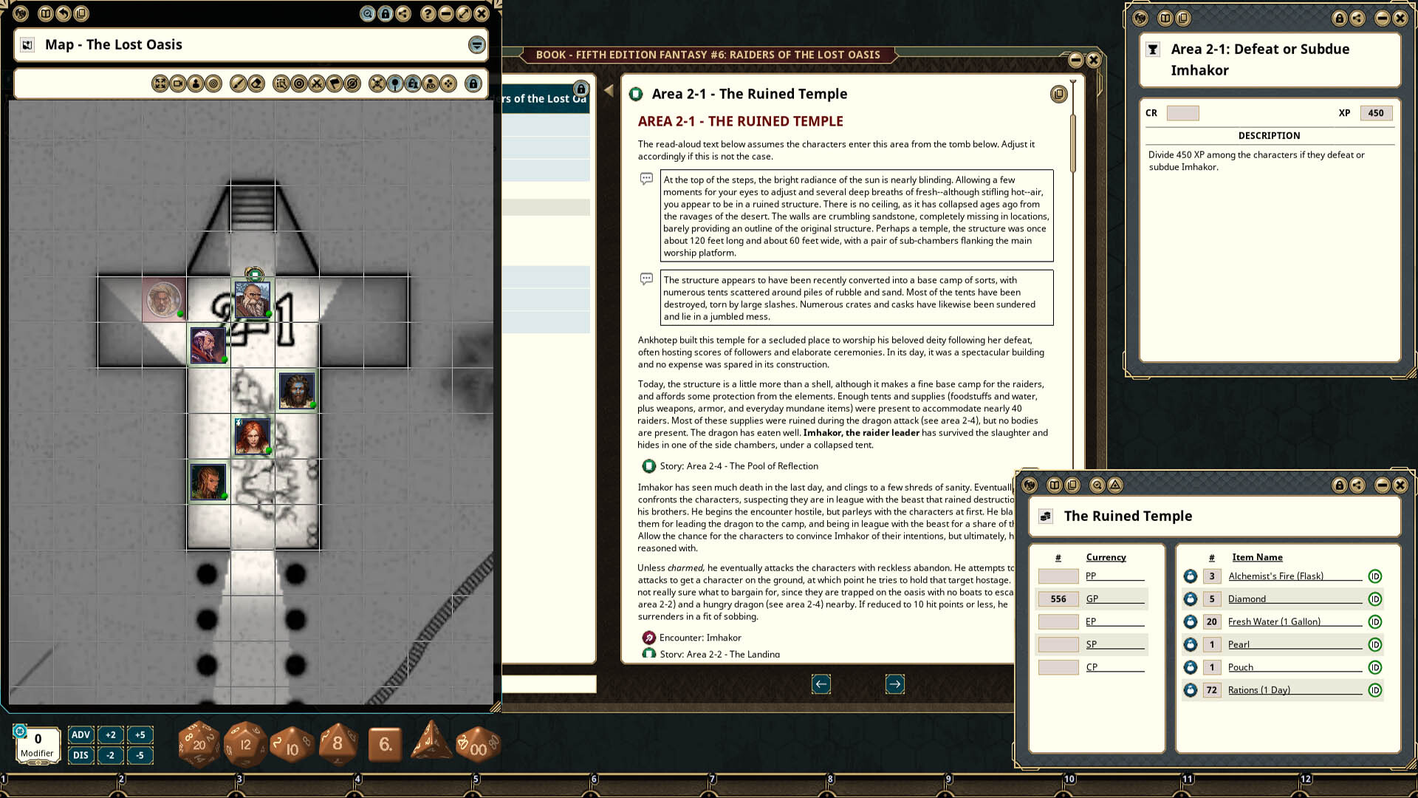Screen dimensions: 1418x798
Task: Open the map layer filter dropdown
Action: 476,44
